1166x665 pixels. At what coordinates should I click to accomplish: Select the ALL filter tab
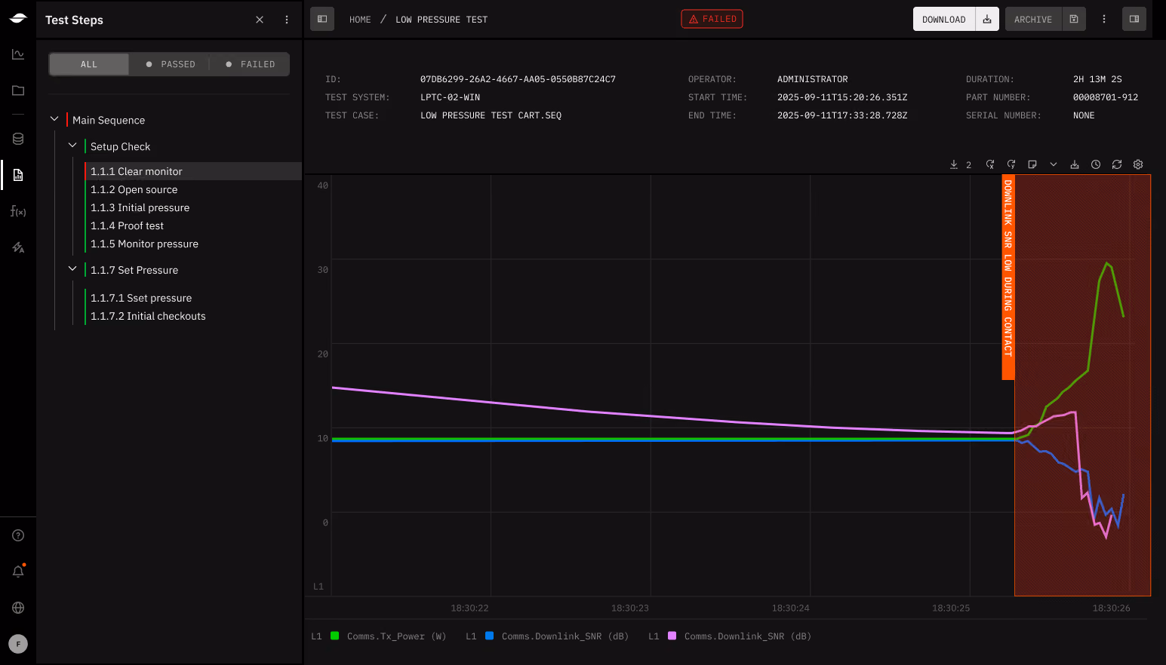[89, 64]
